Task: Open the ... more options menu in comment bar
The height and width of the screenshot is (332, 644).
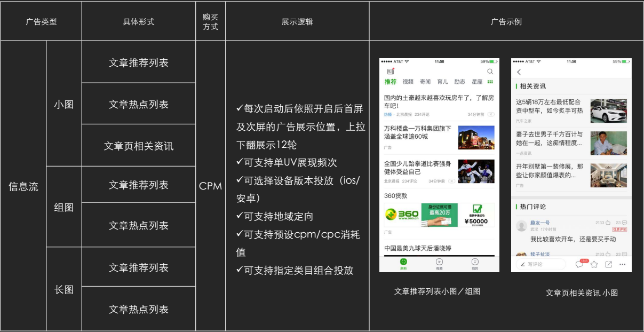Action: pos(622,263)
